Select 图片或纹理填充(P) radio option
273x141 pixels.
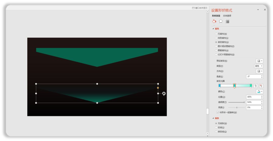[225, 46]
